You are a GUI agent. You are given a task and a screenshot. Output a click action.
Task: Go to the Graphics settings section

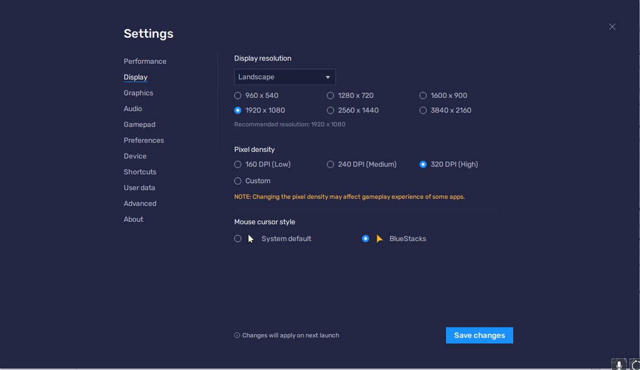click(138, 93)
